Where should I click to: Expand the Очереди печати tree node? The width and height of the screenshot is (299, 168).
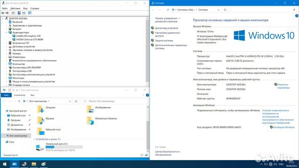coord(6,85)
